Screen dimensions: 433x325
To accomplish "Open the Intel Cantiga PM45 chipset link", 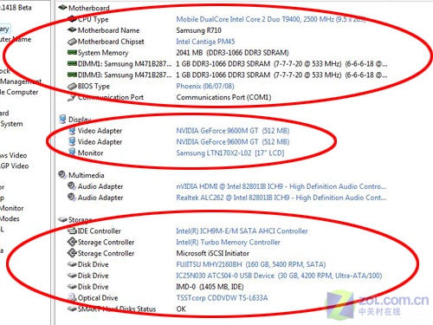I will pyautogui.click(x=205, y=42).
